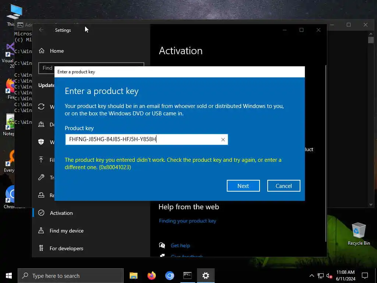Click the Find my device person icon

[41, 231]
